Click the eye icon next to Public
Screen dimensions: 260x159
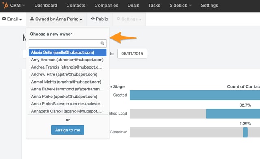click(93, 19)
